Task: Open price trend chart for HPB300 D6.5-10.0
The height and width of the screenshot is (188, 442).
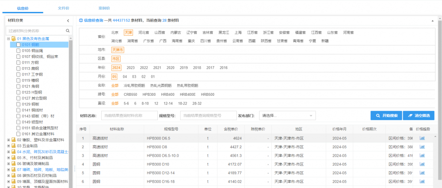Action: [422, 155]
